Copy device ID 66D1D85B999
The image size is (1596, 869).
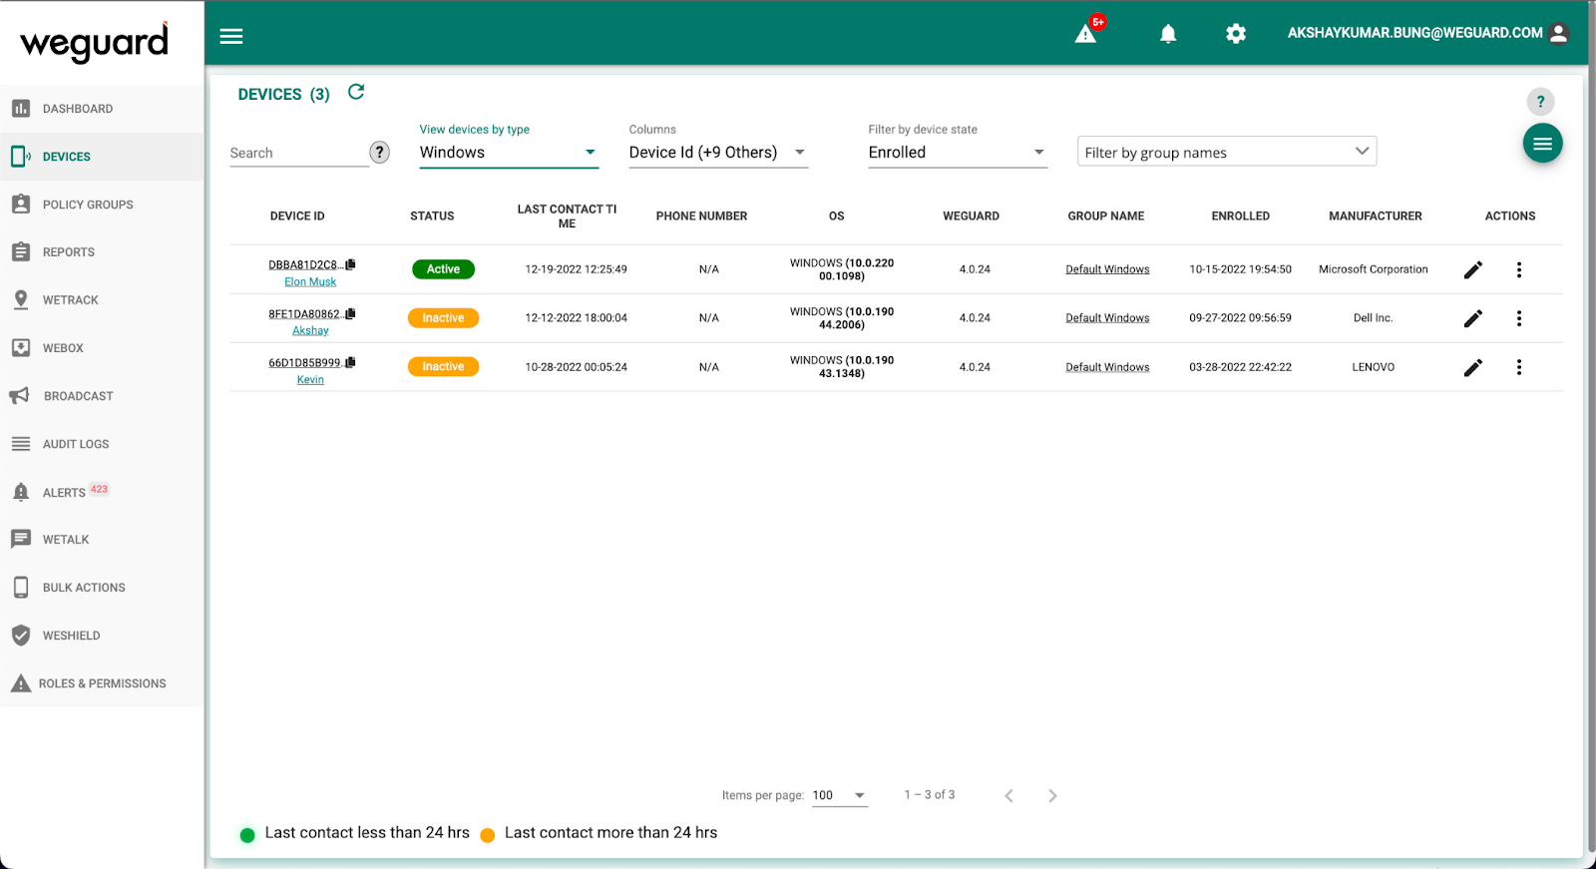350,362
